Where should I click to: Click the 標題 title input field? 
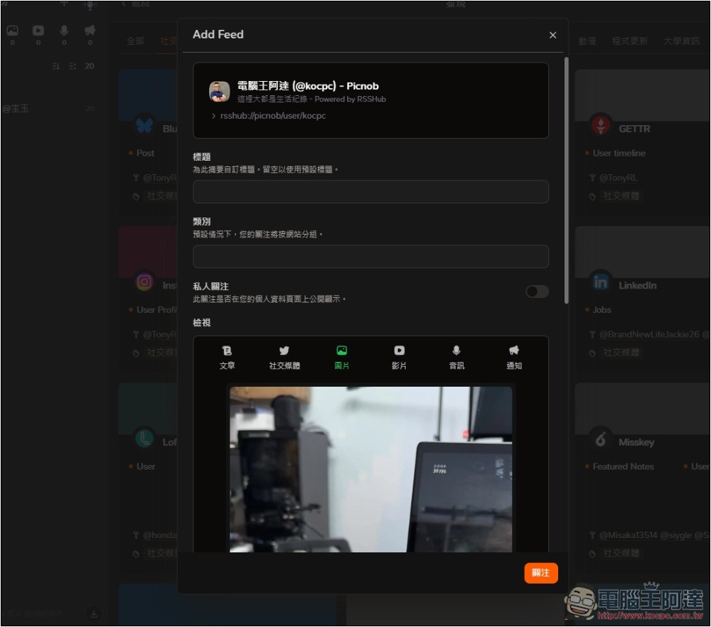370,192
